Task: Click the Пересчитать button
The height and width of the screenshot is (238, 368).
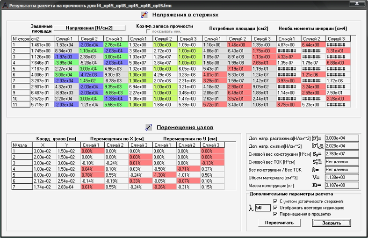Action: 279,223
